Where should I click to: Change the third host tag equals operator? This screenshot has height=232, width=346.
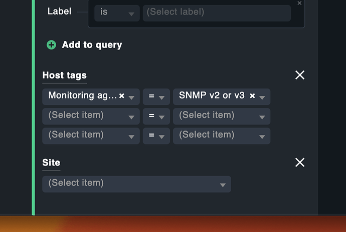point(156,135)
